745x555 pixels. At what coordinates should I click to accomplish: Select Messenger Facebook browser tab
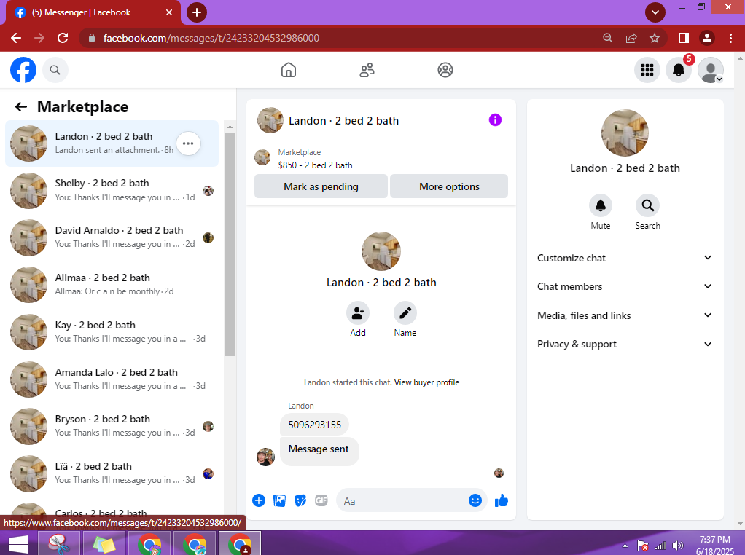click(x=93, y=12)
